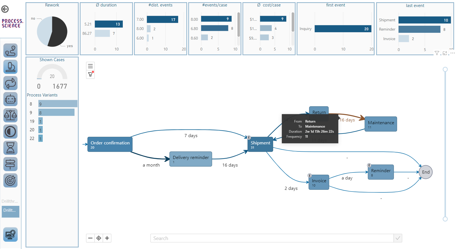Select the Order confirmation node
Screen dimensions: 458x249
click(x=110, y=144)
